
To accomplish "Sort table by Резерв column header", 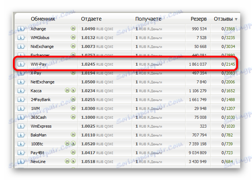I will click(x=199, y=19).
